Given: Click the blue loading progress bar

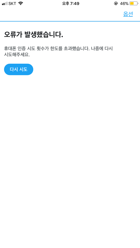Looking at the screenshot, I should (x=70, y=21).
